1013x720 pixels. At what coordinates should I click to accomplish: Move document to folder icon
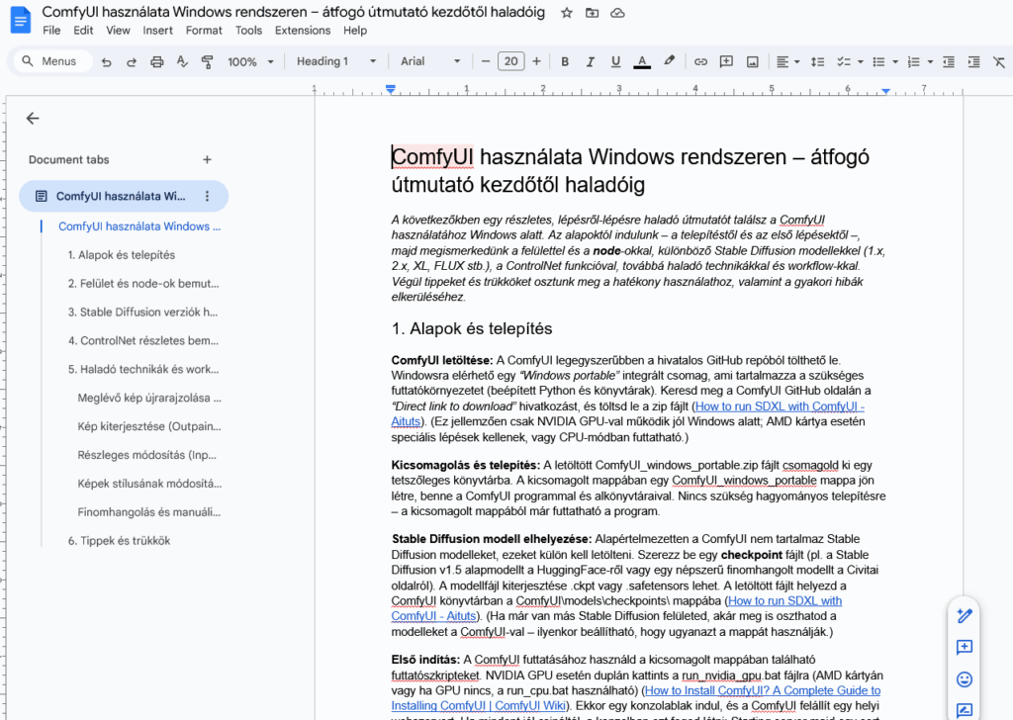[592, 13]
